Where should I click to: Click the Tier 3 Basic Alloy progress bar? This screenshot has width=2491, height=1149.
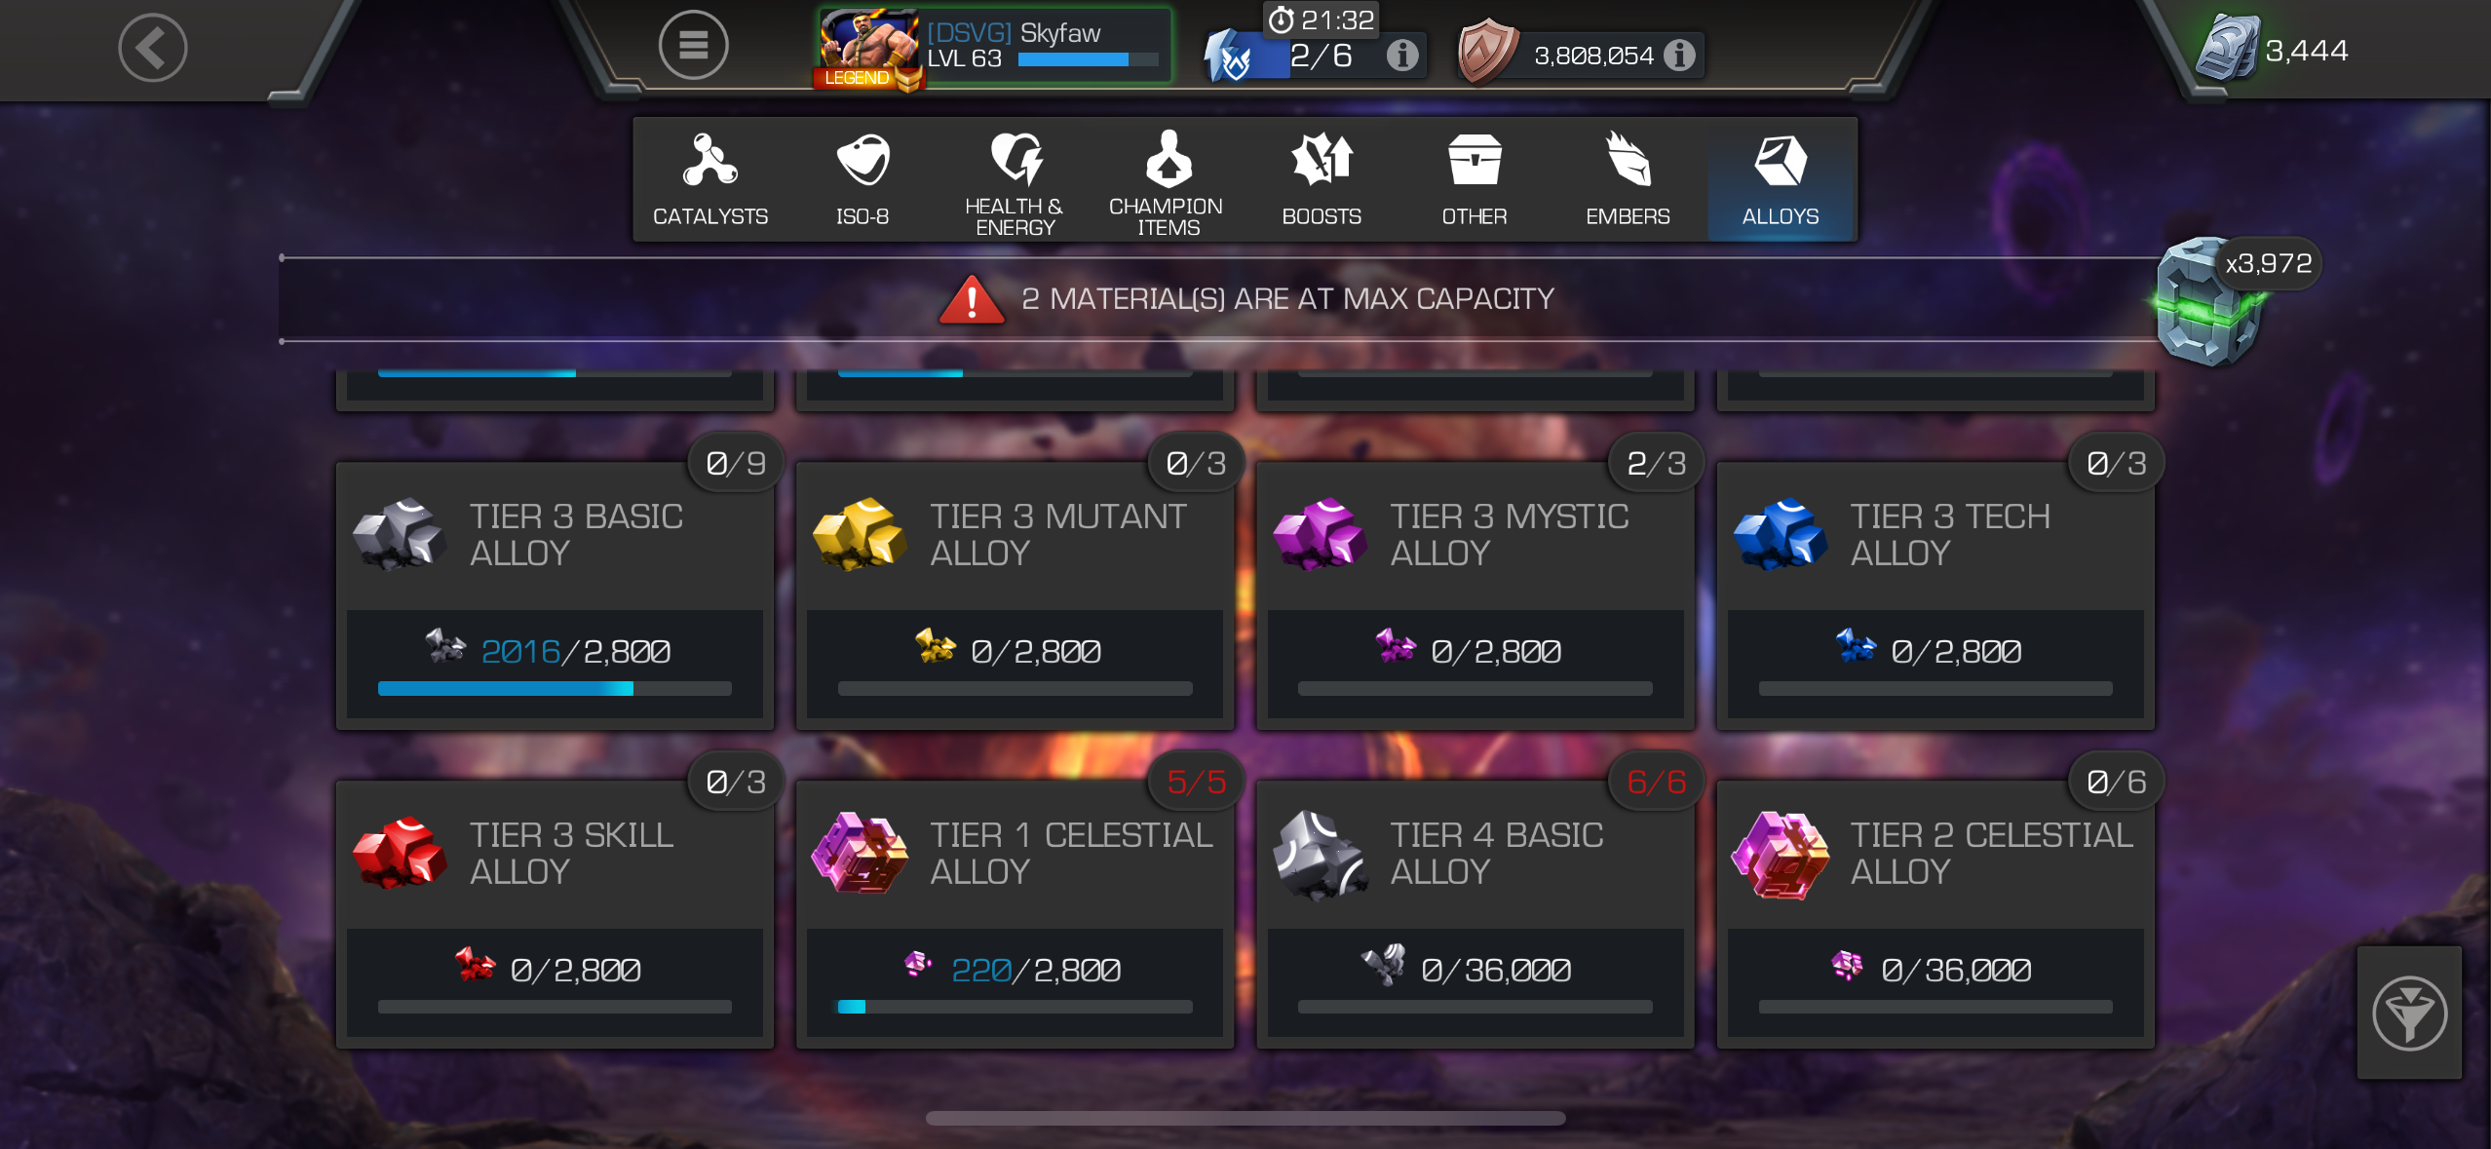coord(555,689)
